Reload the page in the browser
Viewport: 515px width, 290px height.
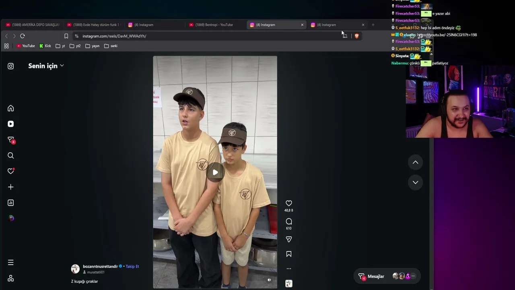(23, 36)
